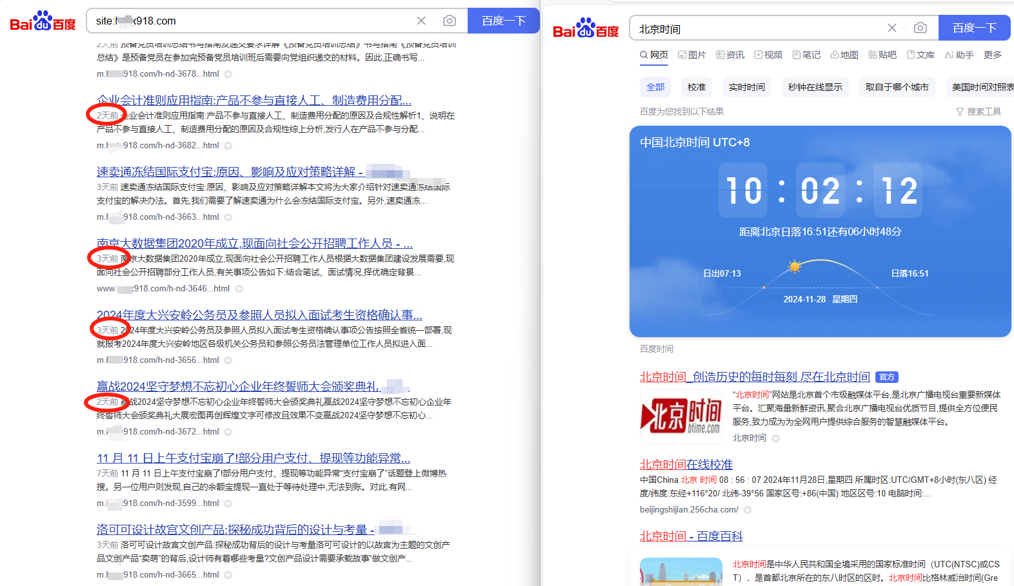Click the 百度百科 result thumbnail image
1014x586 pixels.
point(681,571)
